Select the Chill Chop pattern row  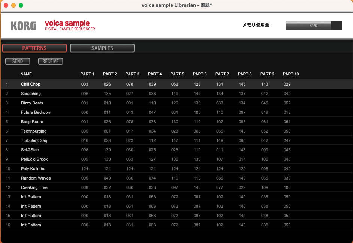pyautogui.click(x=176, y=84)
